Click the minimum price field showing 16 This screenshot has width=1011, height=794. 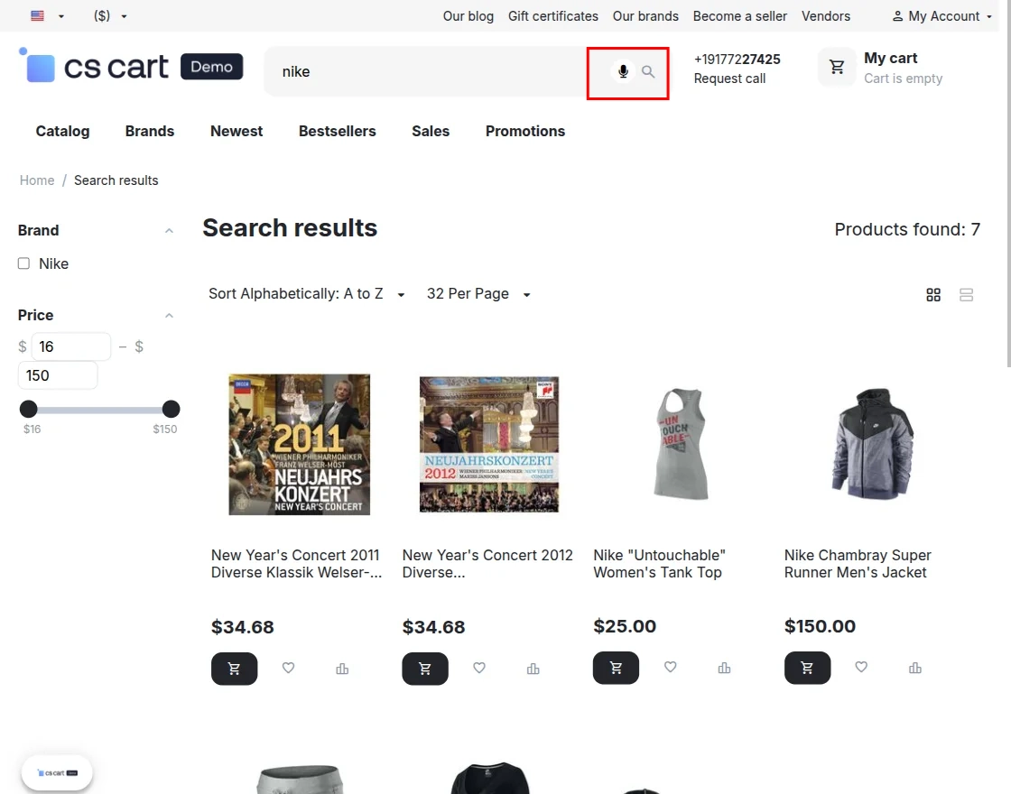[71, 346]
